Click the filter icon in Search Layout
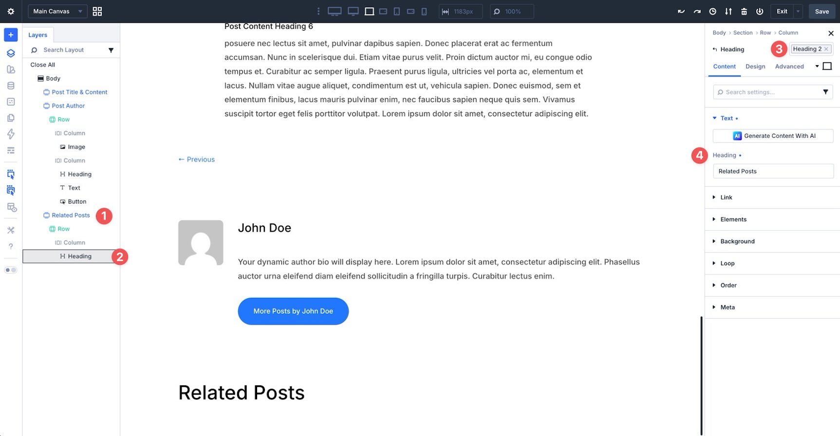This screenshot has width=840, height=436. (111, 50)
